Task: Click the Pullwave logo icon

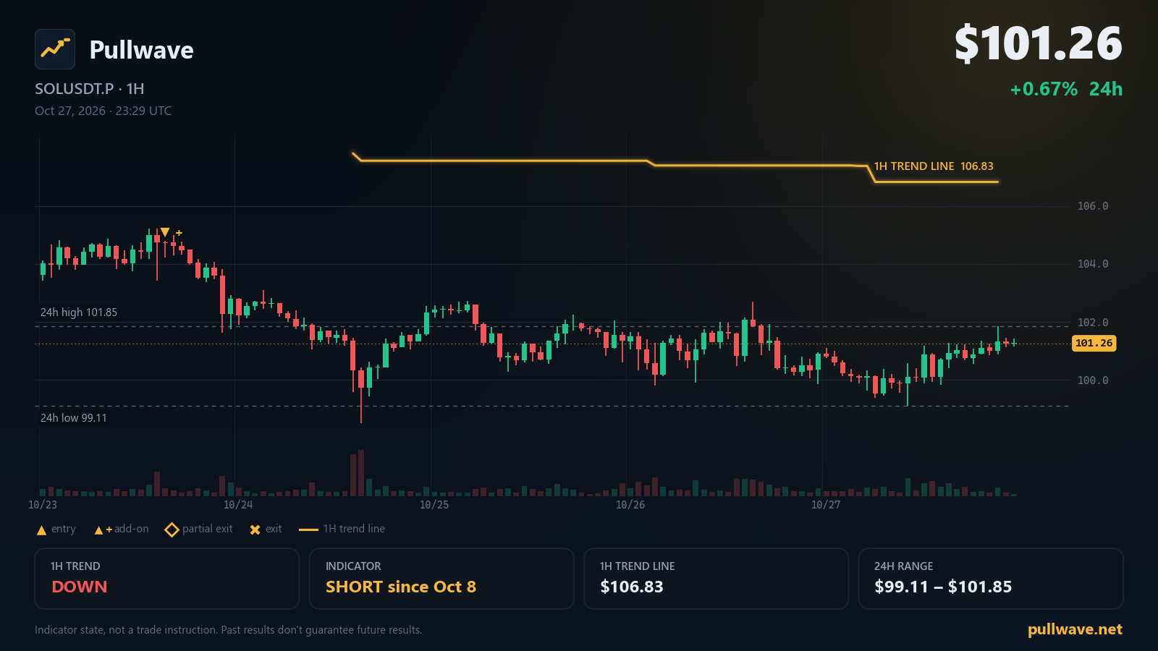Action: coord(55,49)
